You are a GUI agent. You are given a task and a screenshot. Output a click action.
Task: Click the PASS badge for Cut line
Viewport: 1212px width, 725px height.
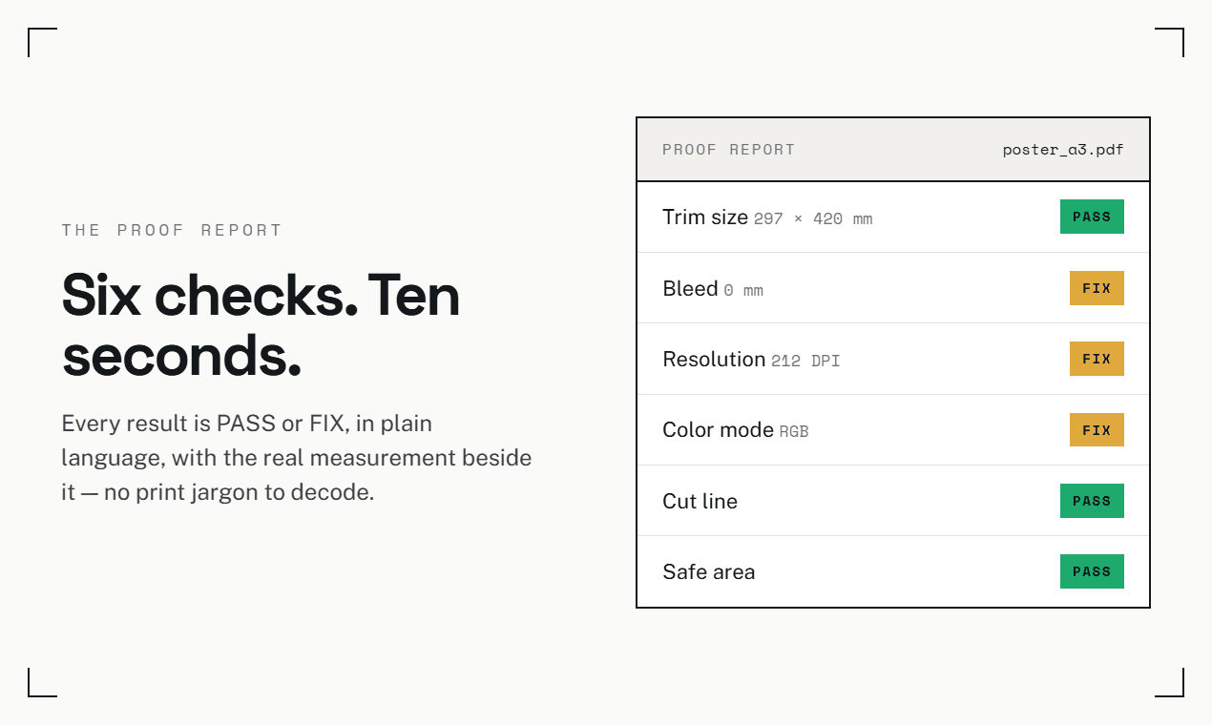(1092, 501)
